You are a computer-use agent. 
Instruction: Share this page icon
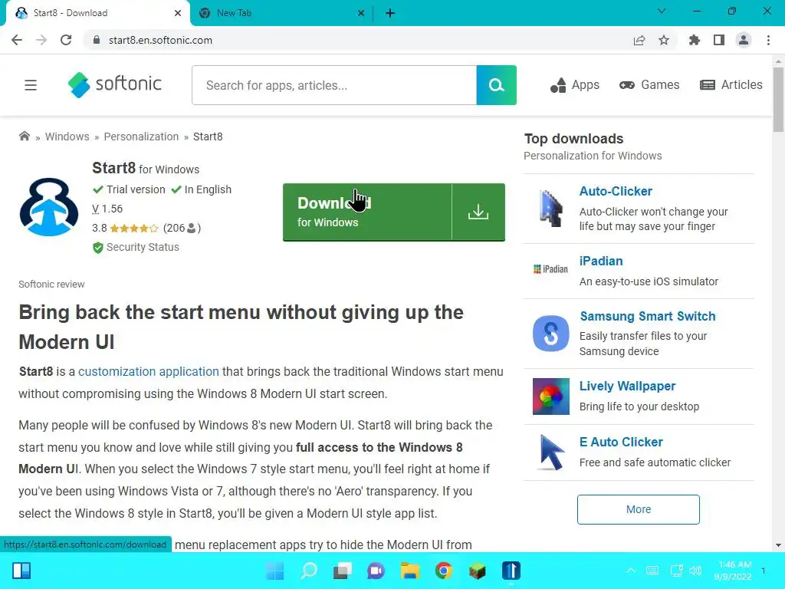coord(639,40)
